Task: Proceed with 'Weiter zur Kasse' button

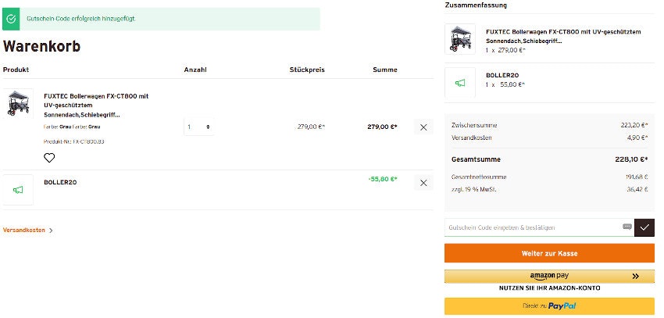Action: 549,253
